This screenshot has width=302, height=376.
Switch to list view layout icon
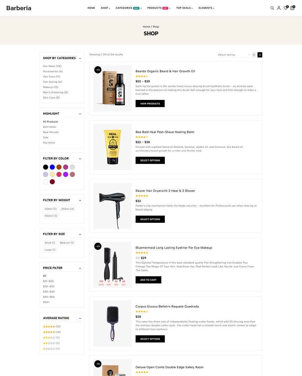coord(260,55)
